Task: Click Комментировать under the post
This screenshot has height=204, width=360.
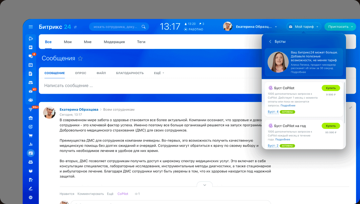Action: coord(90,194)
